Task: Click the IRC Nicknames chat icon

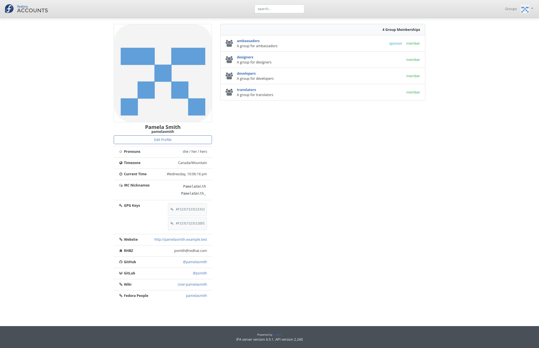Action: 121,185
